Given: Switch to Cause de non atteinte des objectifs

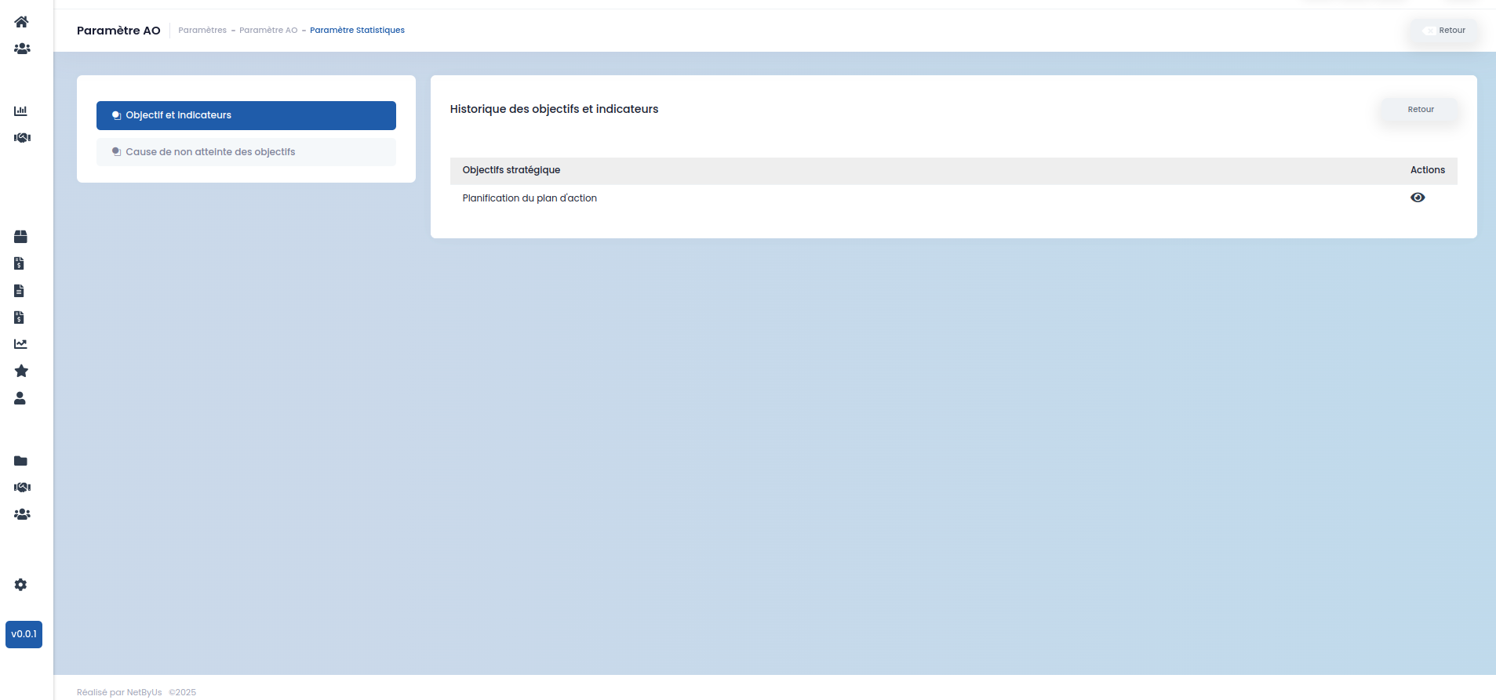Looking at the screenshot, I should click(246, 152).
